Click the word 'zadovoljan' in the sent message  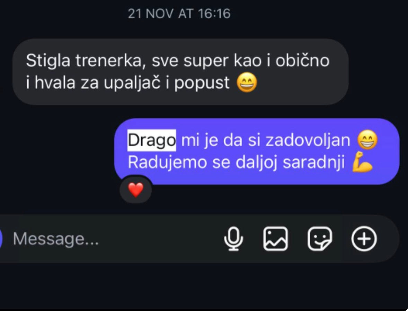[308, 140]
